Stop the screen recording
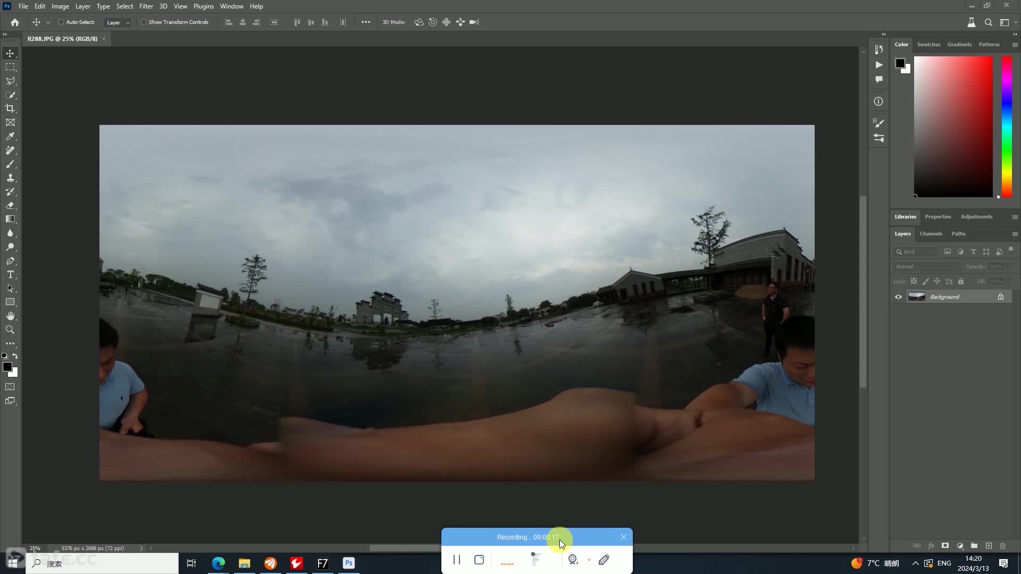1021x574 pixels. 479,560
